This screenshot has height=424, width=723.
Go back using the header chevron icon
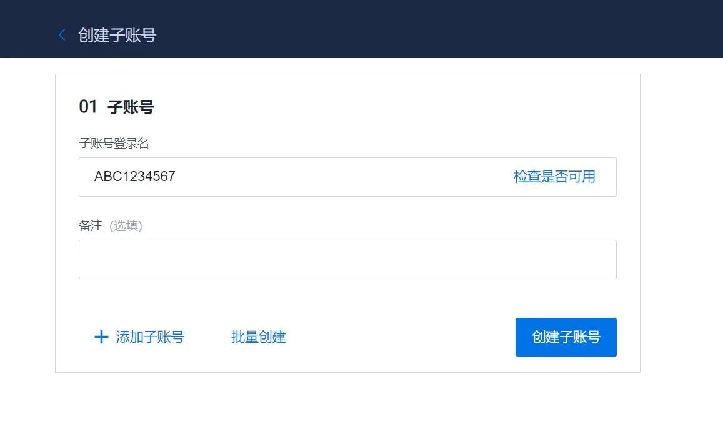coord(62,35)
